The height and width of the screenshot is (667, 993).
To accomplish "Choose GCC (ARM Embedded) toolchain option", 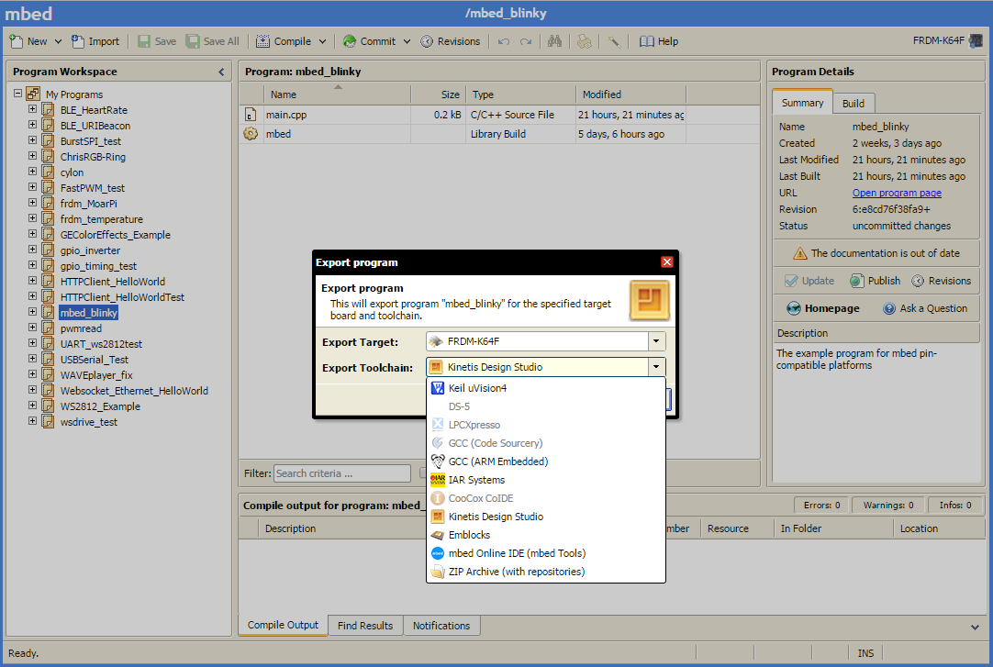I will tap(497, 461).
